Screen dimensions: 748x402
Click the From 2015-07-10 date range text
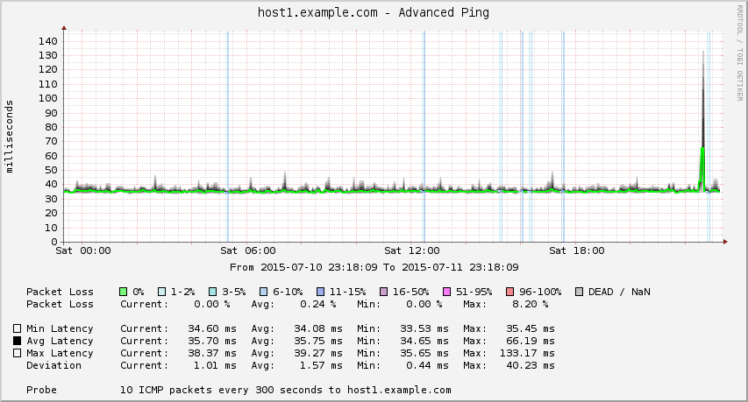click(374, 267)
